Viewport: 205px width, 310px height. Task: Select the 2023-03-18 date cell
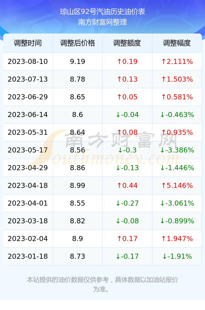point(28,221)
